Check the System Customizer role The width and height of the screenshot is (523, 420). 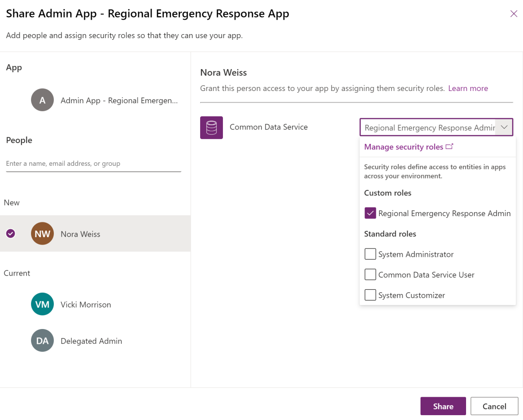click(370, 295)
